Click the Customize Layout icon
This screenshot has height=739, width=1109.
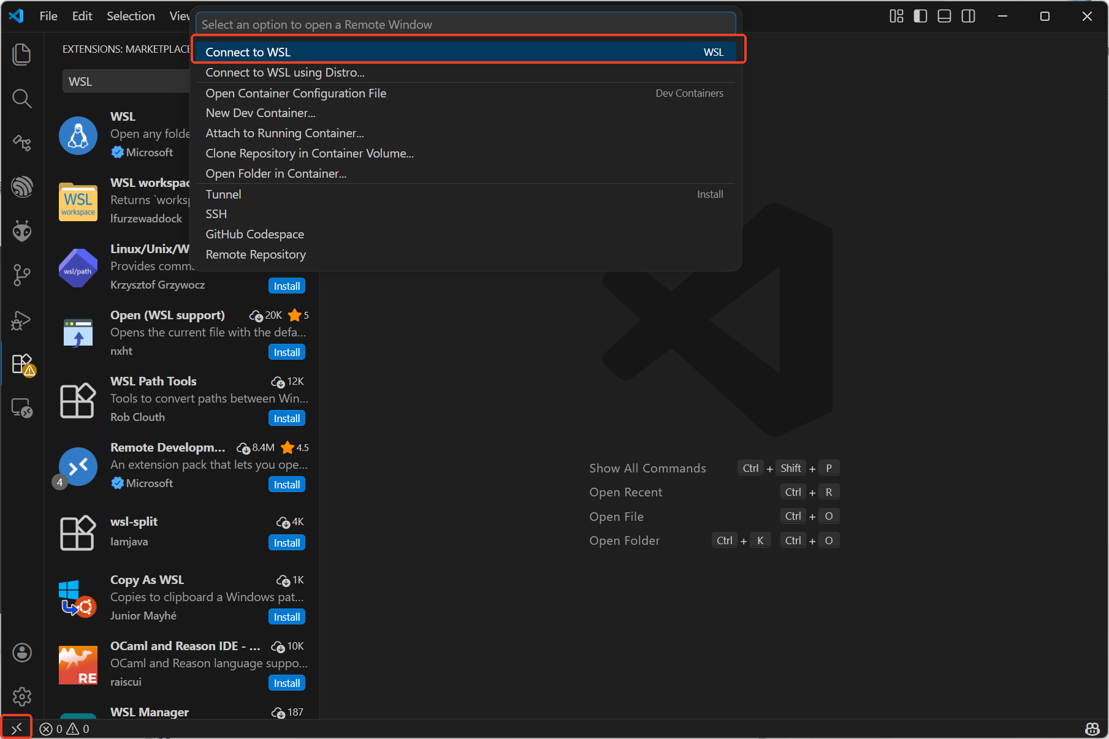click(x=896, y=16)
